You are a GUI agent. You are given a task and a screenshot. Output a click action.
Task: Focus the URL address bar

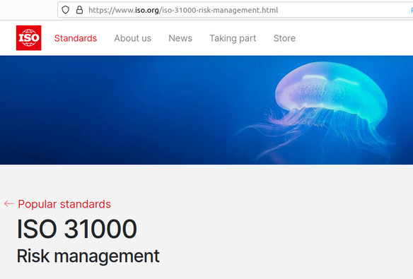point(235,10)
